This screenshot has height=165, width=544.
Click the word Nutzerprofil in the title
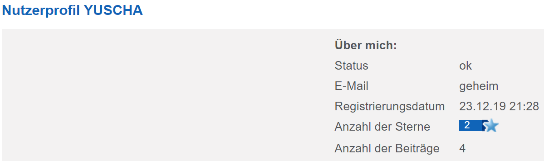(41, 10)
